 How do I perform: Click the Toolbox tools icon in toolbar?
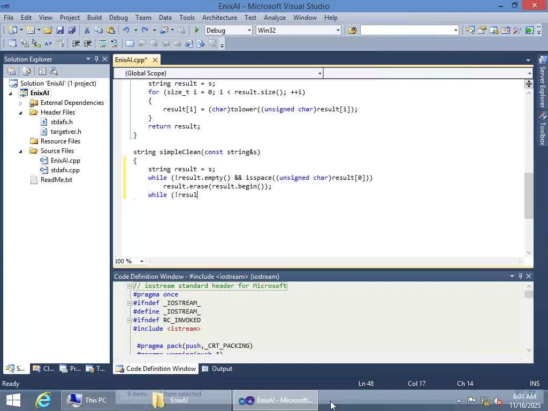[517, 31]
